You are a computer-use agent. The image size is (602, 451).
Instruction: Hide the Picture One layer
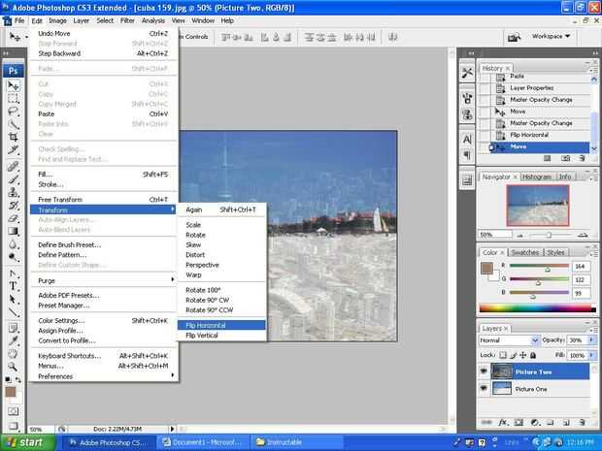click(x=484, y=389)
